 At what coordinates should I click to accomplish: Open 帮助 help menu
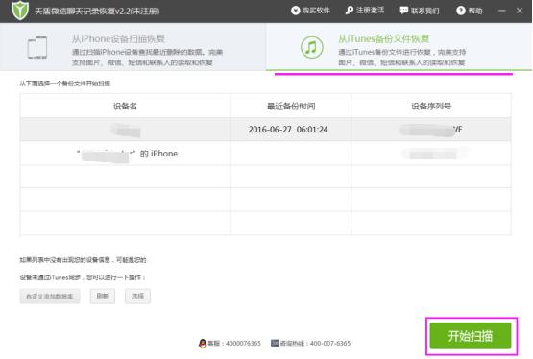click(x=470, y=11)
